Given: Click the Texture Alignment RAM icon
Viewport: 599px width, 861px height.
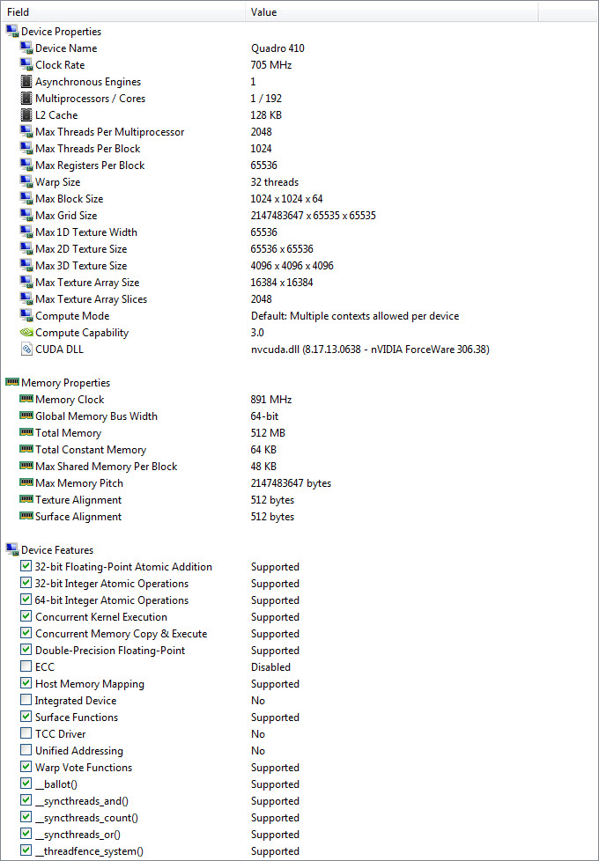Looking at the screenshot, I should point(26,500).
